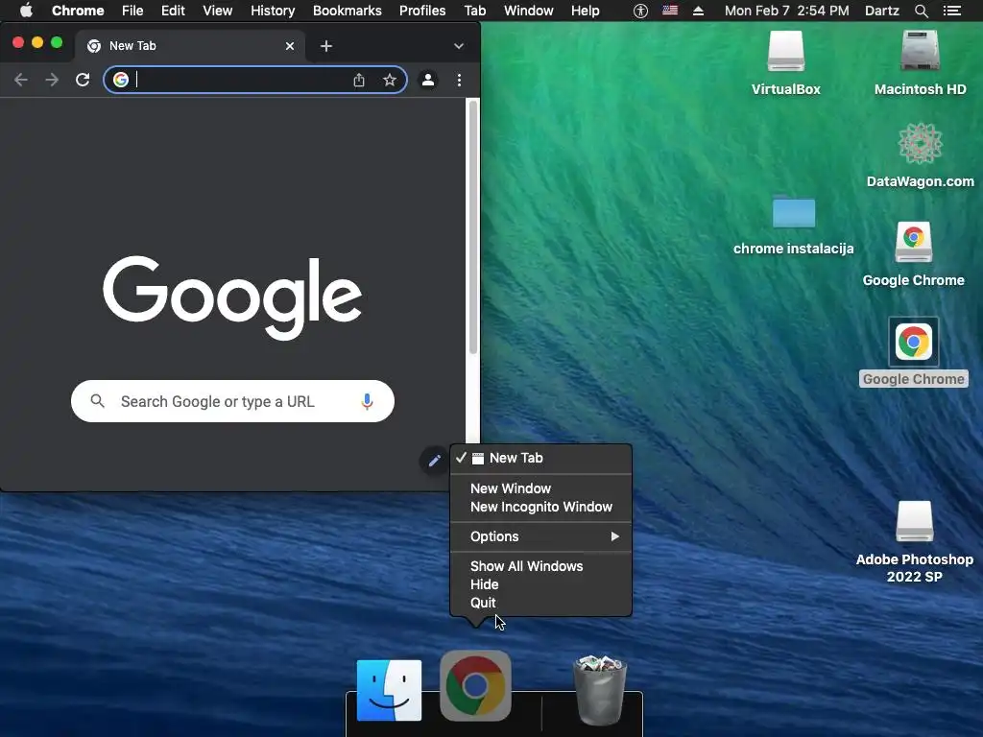Click the customize Chrome pencil button
983x737 pixels.
coord(434,462)
